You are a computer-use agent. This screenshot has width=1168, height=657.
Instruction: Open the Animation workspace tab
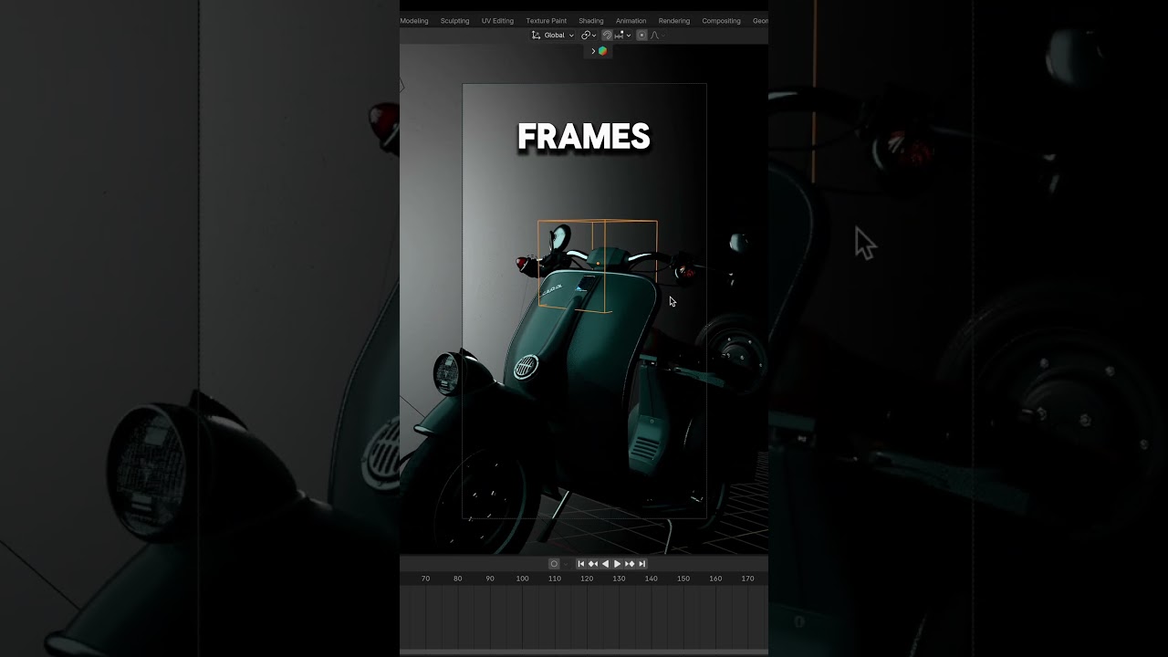(x=631, y=21)
